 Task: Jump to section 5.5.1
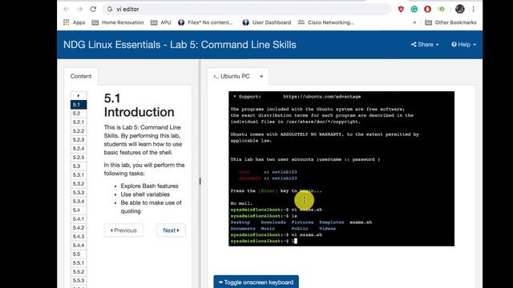coord(79,263)
